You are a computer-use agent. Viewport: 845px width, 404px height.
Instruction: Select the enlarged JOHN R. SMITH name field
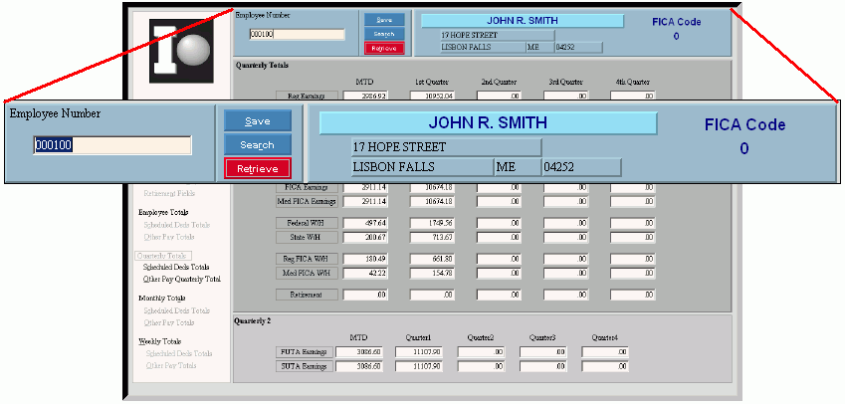coord(487,123)
